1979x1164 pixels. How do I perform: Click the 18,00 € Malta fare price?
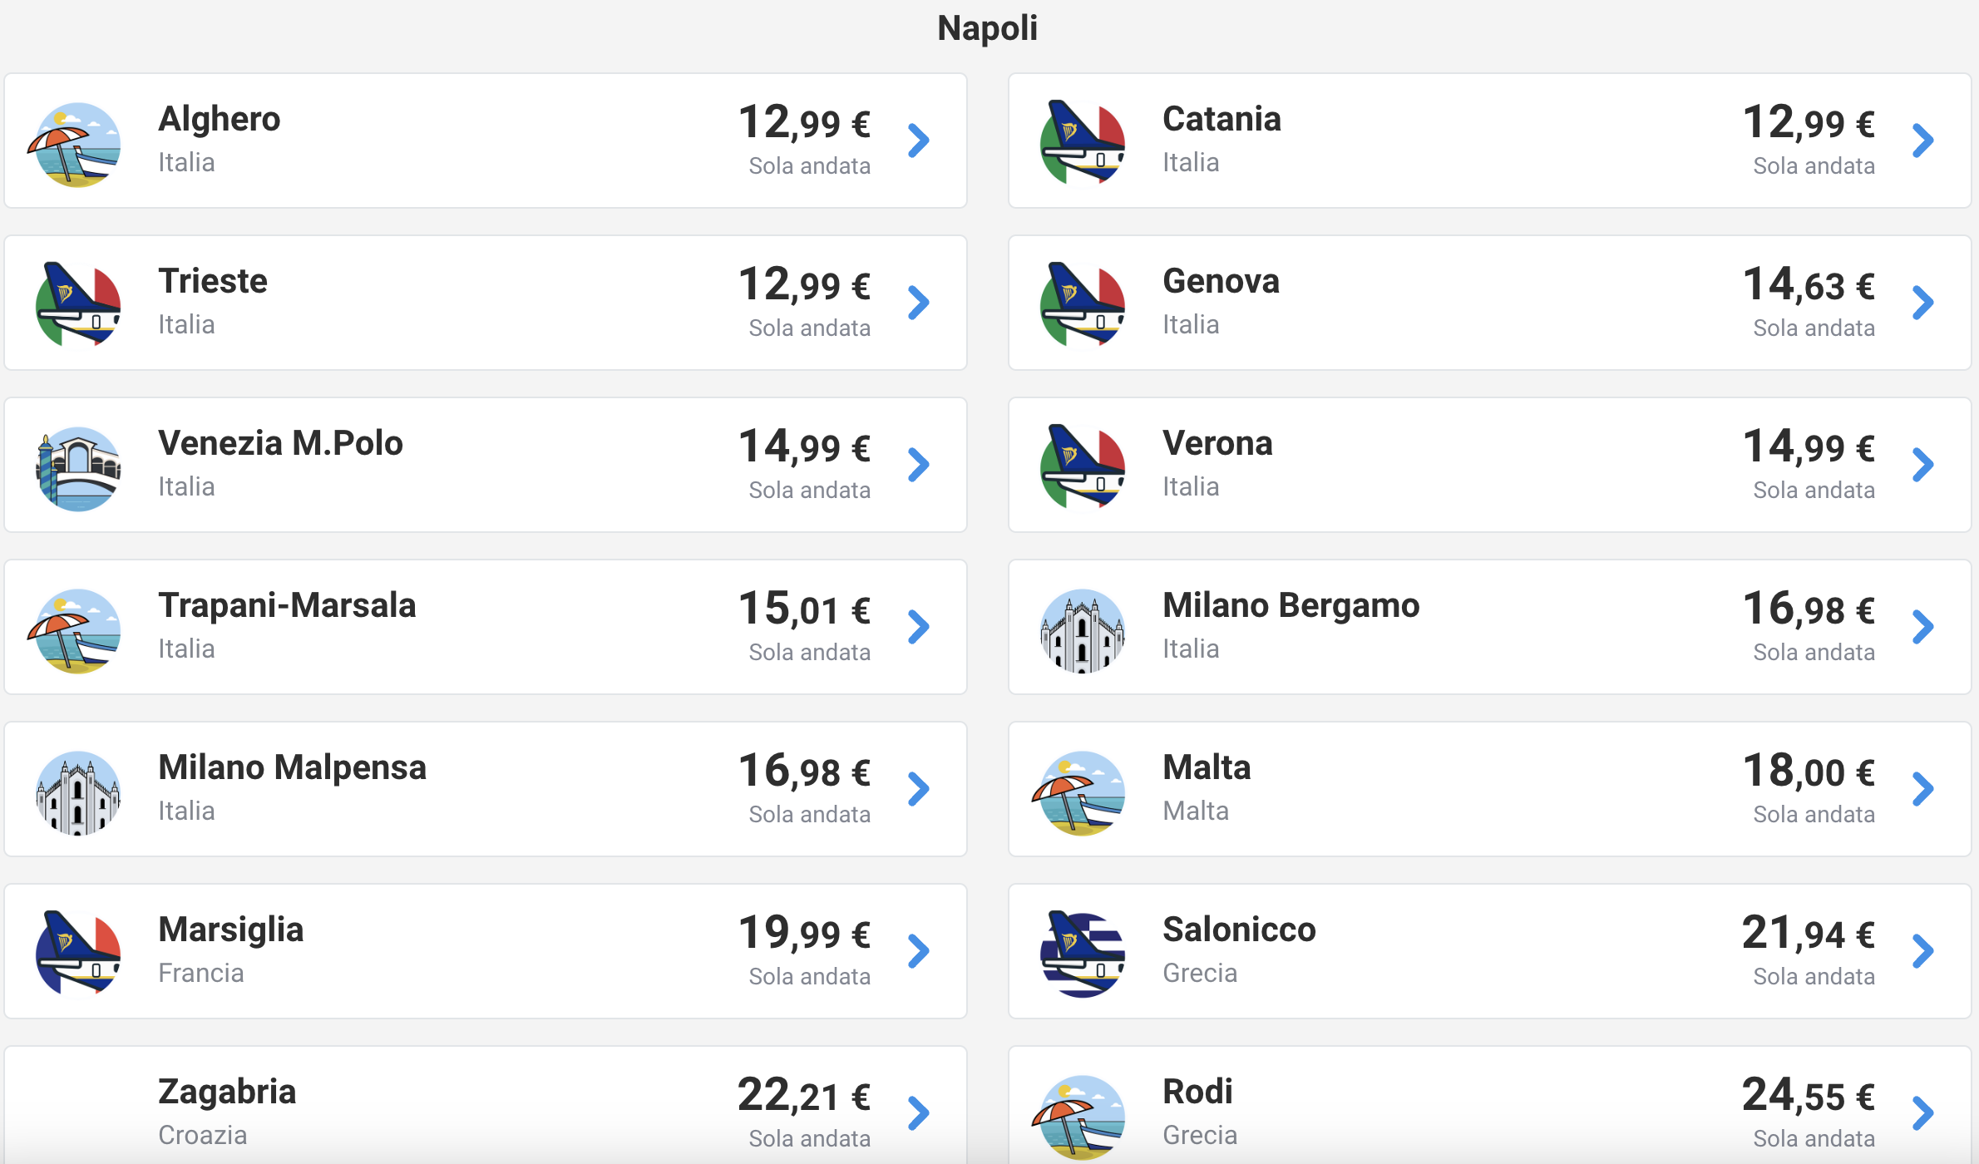pyautogui.click(x=1809, y=771)
